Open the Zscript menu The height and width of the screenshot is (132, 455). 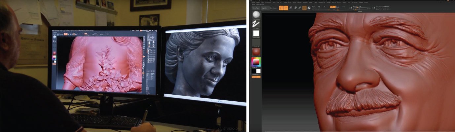pos(366,2)
